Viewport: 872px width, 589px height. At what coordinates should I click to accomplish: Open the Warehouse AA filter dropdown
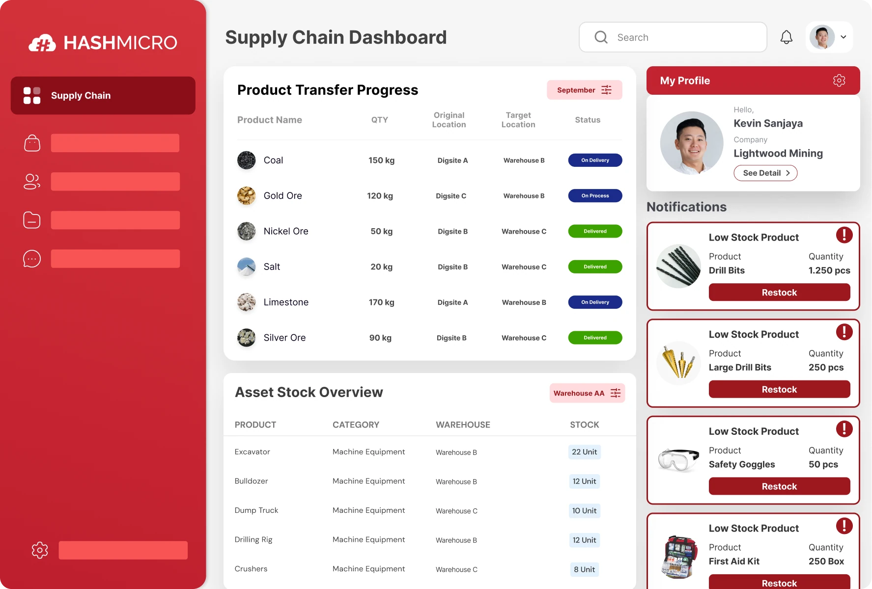click(x=587, y=393)
